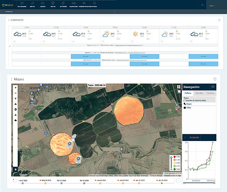The image size is (227, 192).
Task: Toggle fullscreen map view
Action: pyautogui.click(x=179, y=86)
